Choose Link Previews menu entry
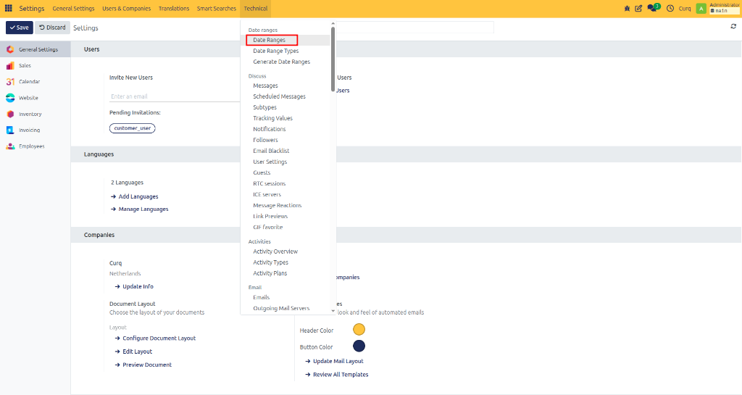 [270, 216]
